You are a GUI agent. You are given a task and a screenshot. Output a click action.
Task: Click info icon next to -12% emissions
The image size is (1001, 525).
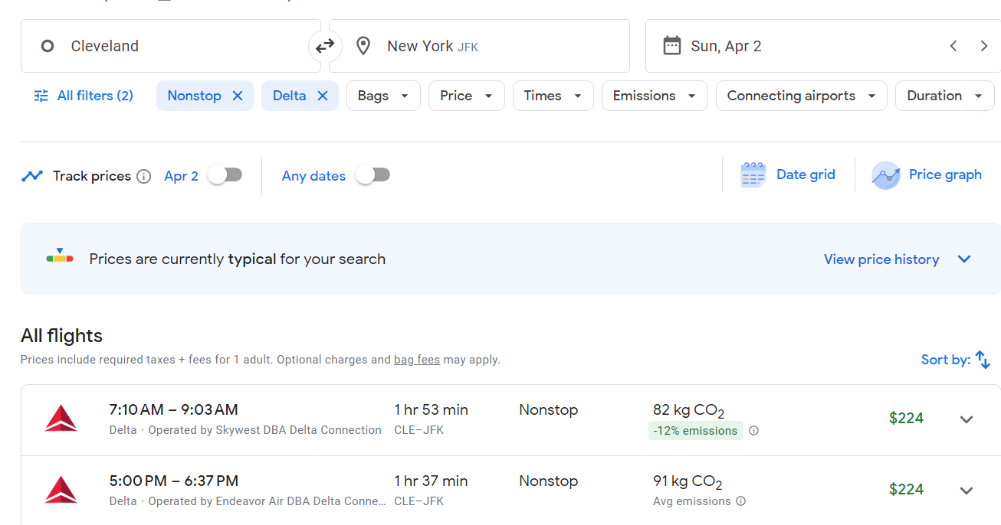pos(753,431)
